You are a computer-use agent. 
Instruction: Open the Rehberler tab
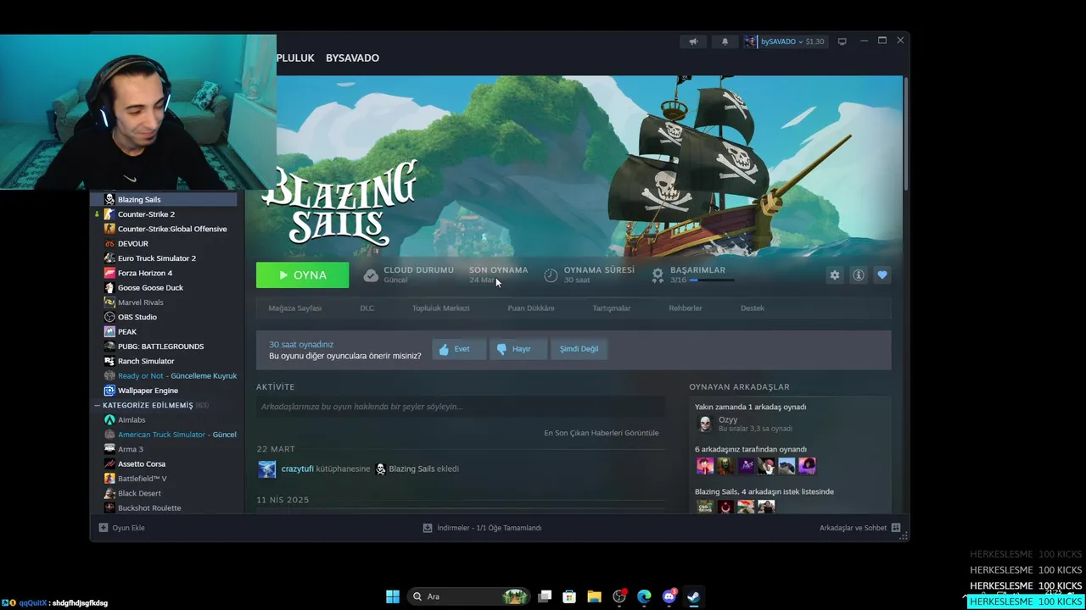(686, 308)
